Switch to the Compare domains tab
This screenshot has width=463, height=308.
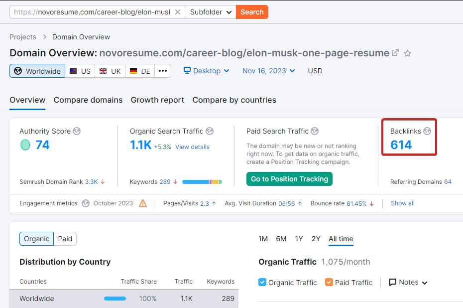88,100
